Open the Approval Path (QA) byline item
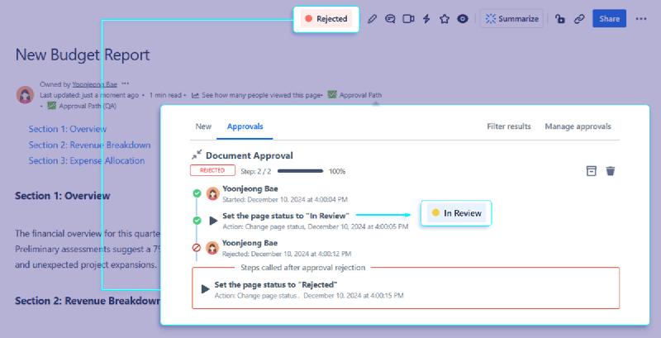Screen dimensions: 661x338 [82, 106]
